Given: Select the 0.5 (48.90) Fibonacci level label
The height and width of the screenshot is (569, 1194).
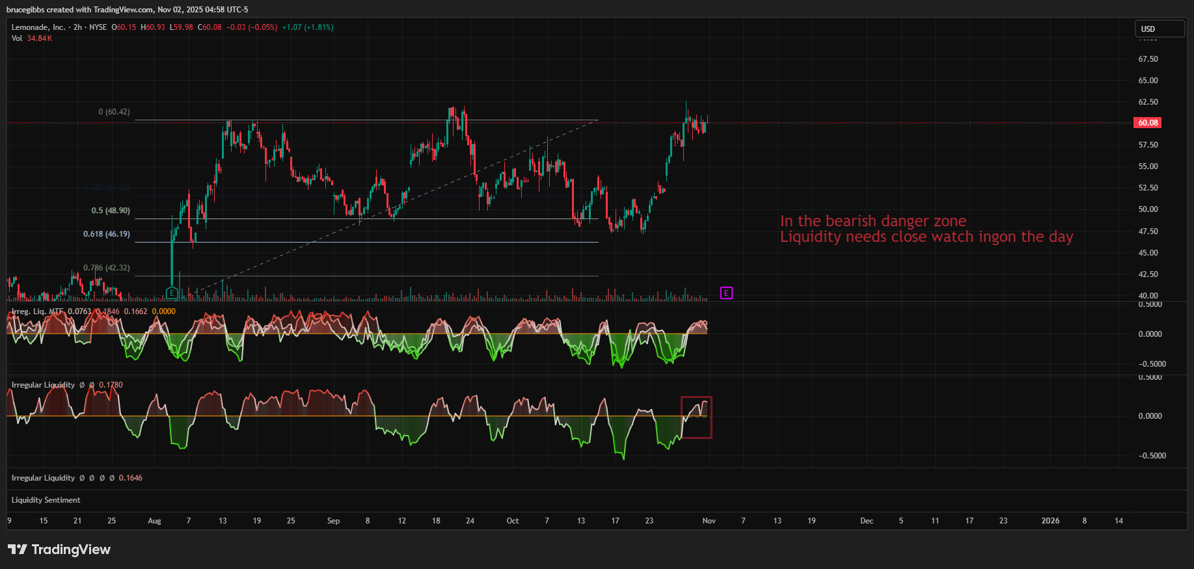Looking at the screenshot, I should pyautogui.click(x=111, y=211).
